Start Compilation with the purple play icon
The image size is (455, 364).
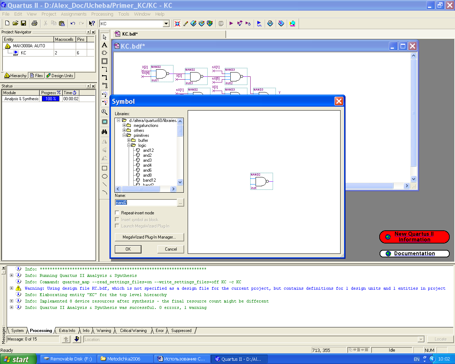(231, 23)
